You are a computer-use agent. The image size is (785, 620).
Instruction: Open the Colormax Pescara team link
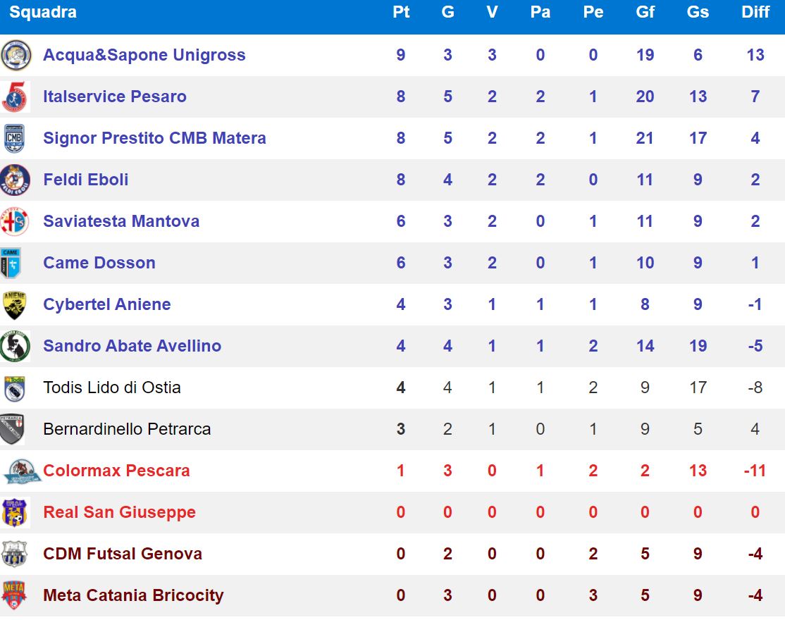pos(116,471)
